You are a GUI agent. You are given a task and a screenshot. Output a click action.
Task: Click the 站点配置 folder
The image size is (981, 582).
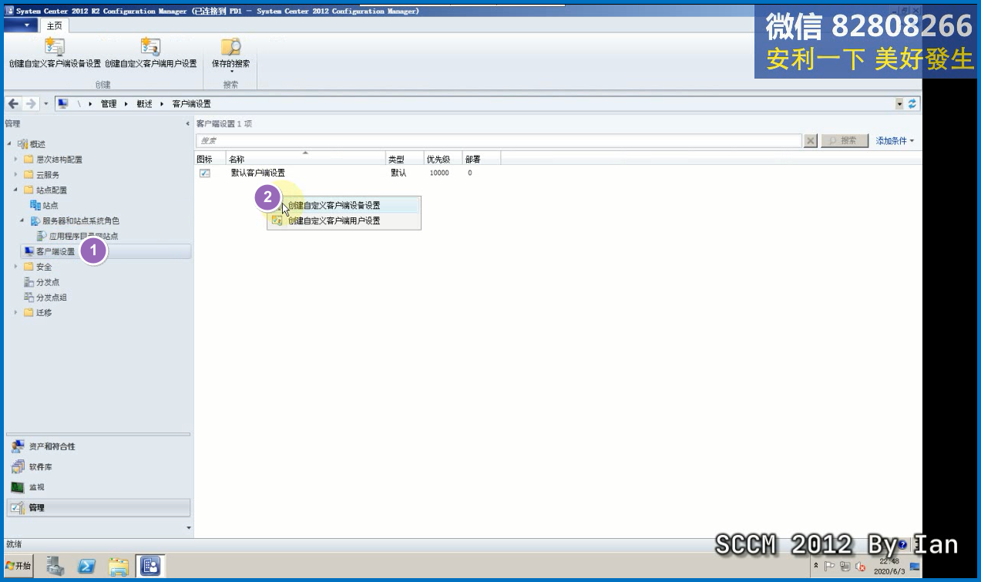pyautogui.click(x=45, y=190)
